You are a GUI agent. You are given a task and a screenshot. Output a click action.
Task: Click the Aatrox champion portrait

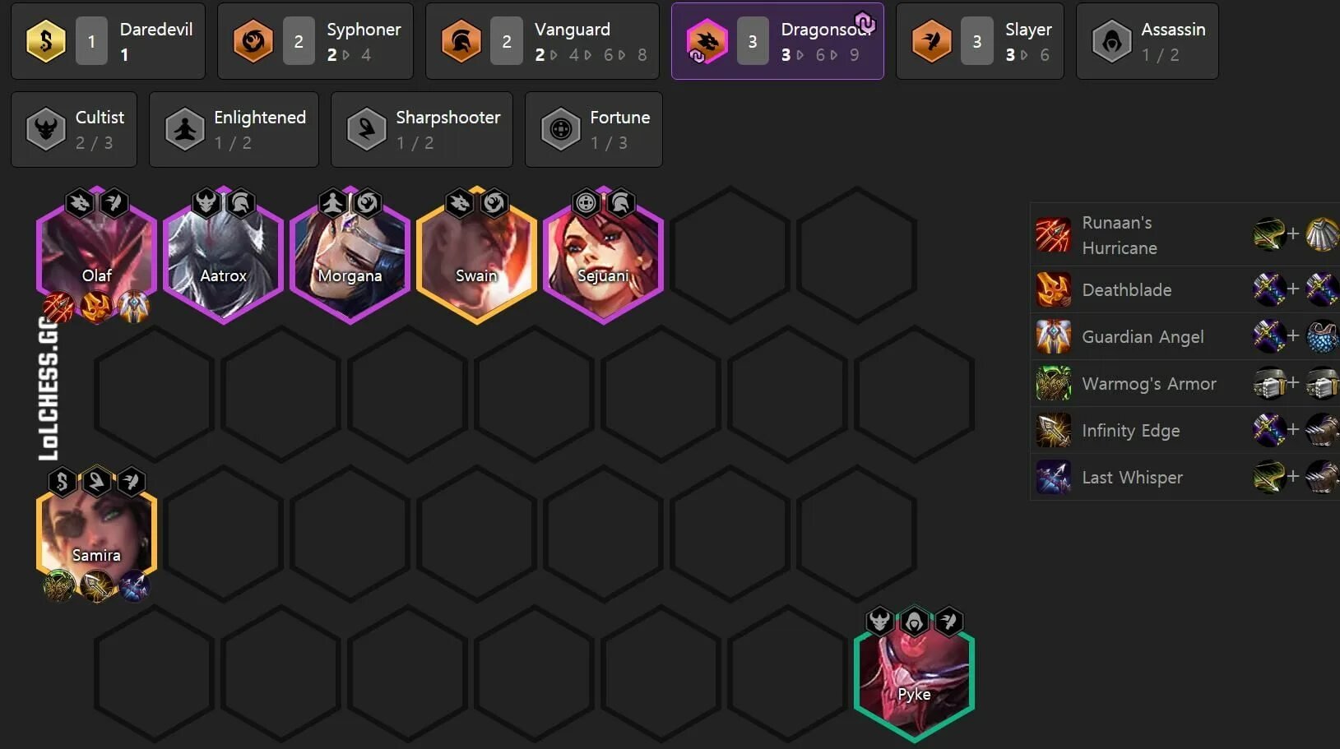click(224, 255)
